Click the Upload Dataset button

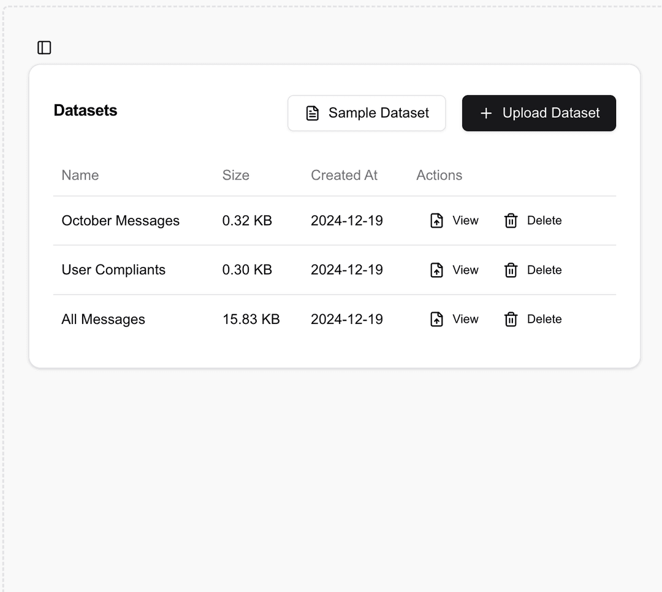point(539,113)
